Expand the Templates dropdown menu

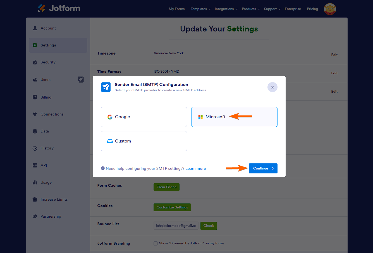[x=201, y=9]
